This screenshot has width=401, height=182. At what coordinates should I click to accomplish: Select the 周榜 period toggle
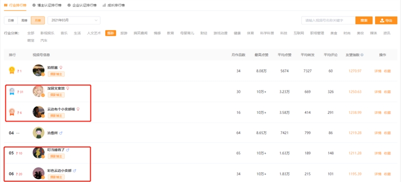tap(24, 20)
